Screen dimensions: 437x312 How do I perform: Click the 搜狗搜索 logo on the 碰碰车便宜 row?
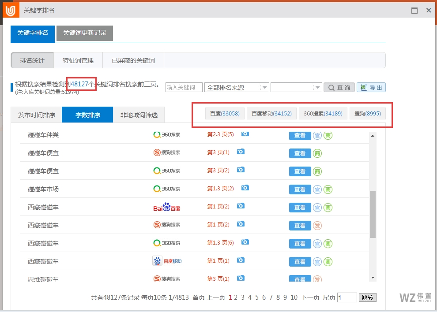[167, 153]
